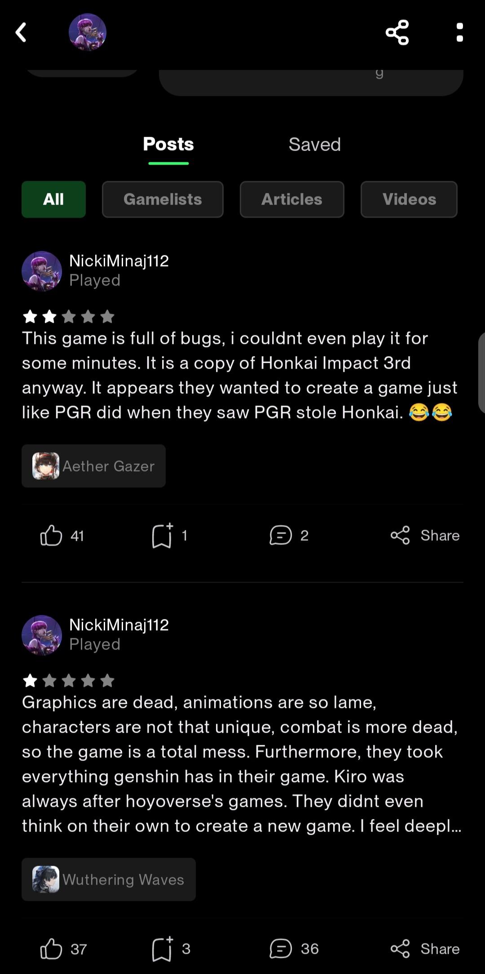Filter posts by Gamelists
This screenshot has height=974, width=485.
pyautogui.click(x=163, y=200)
